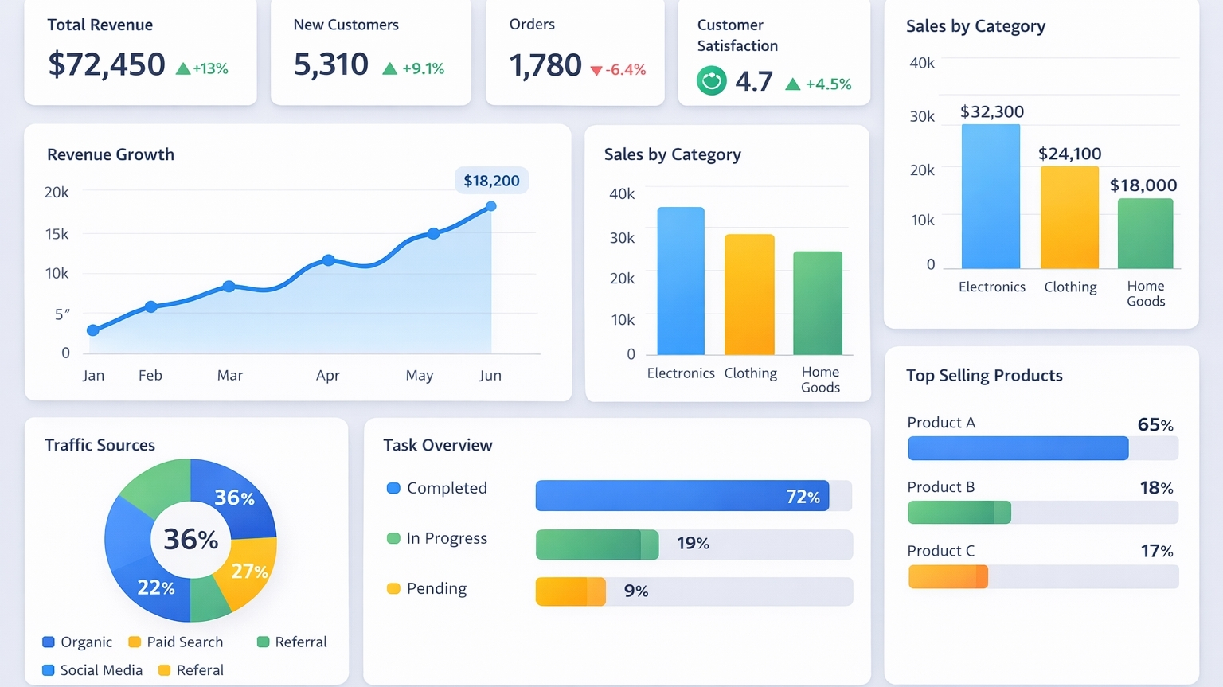
Task: Click the In Progress 19% bar
Action: coord(597,545)
